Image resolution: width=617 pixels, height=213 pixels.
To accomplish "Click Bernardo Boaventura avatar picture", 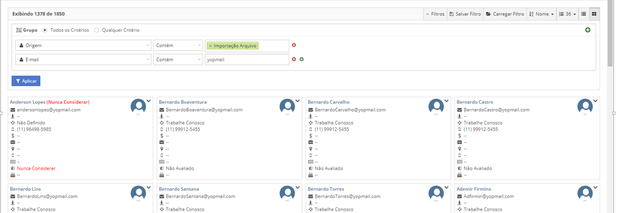I will pyautogui.click(x=287, y=106).
